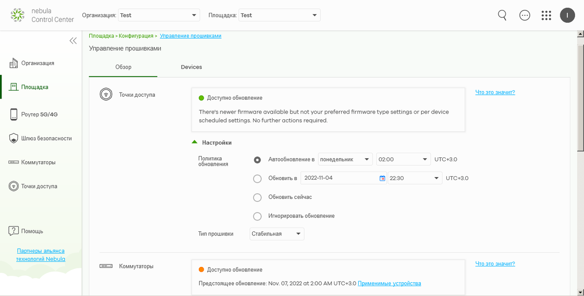The image size is (584, 296).
Task: Click the Коммутаторы switch icon in sidebar
Action: click(x=14, y=162)
